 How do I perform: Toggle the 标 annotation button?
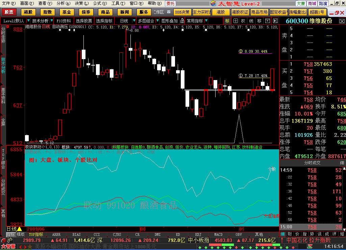click(227, 21)
